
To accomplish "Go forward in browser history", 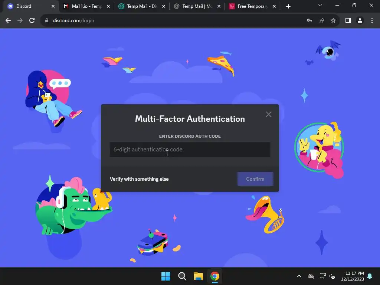I will (x=20, y=21).
